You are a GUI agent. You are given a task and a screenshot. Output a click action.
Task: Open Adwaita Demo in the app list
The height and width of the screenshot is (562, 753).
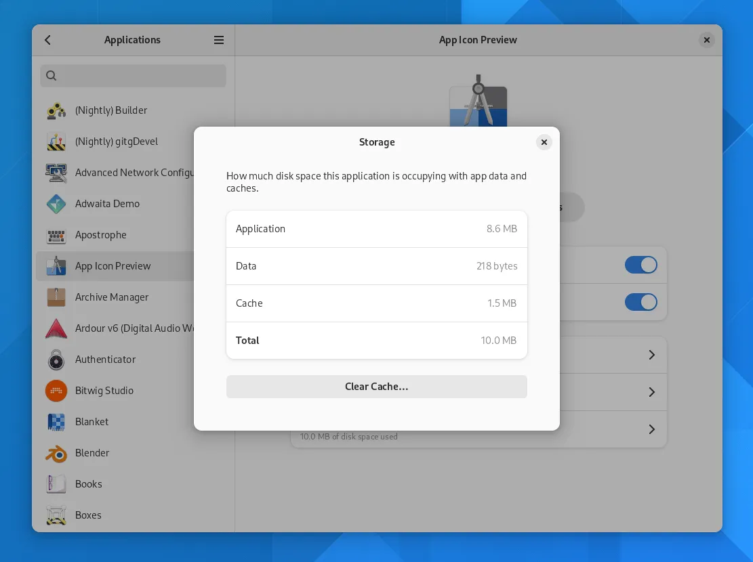tap(134, 204)
